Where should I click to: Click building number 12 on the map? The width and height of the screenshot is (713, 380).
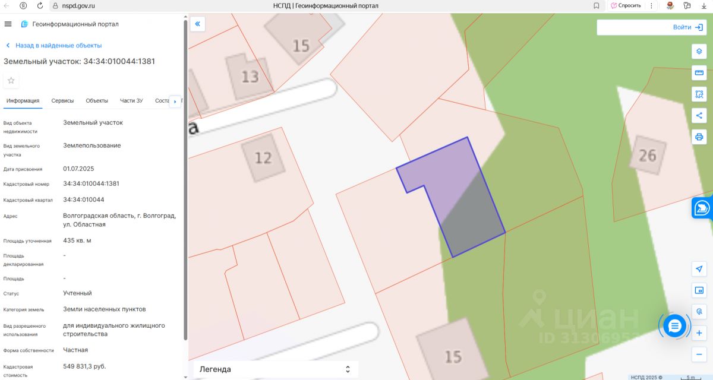263,158
